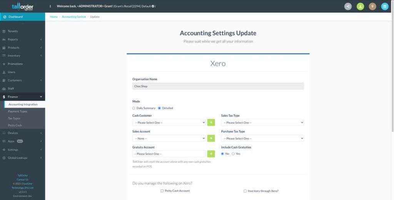Click the Tenants icon in sidebar
This screenshot has height=200, width=394.
4,31
